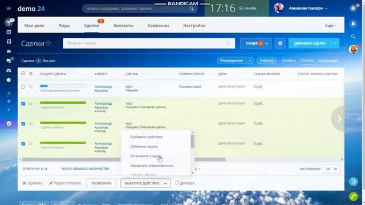Click stage progress bar of first deal

pos(63,86)
